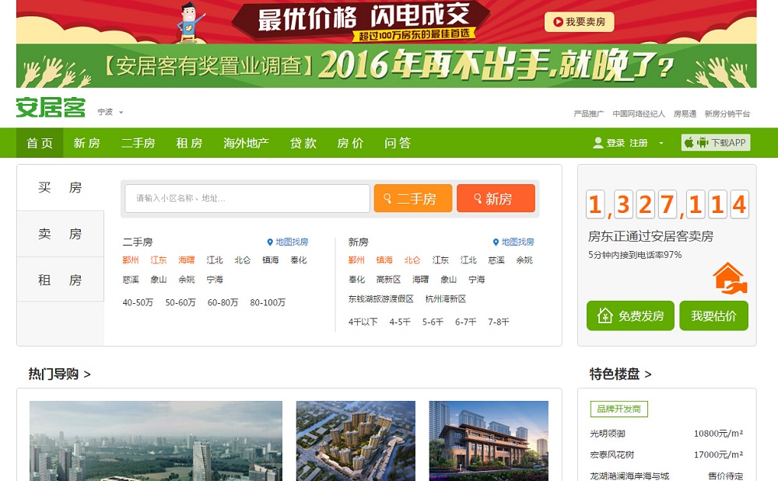Expand the login account dropdown arrow
This screenshot has width=778, height=481.
coord(661,143)
